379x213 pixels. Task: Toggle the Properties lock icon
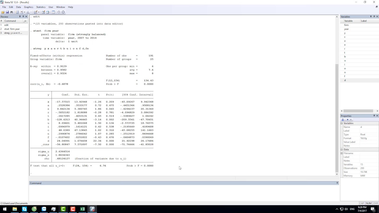click(343, 120)
